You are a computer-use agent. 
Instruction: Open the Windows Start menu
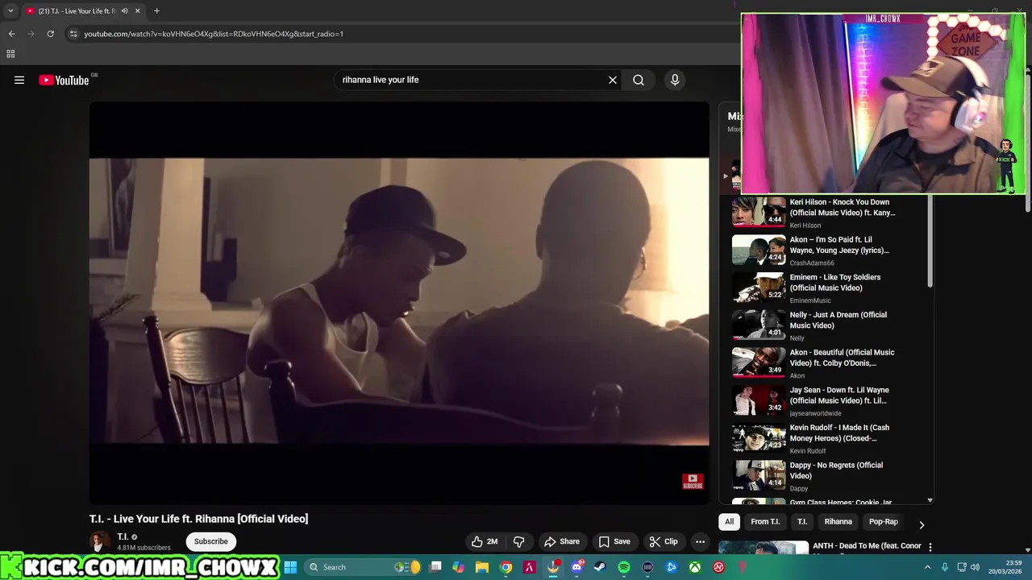click(290, 567)
